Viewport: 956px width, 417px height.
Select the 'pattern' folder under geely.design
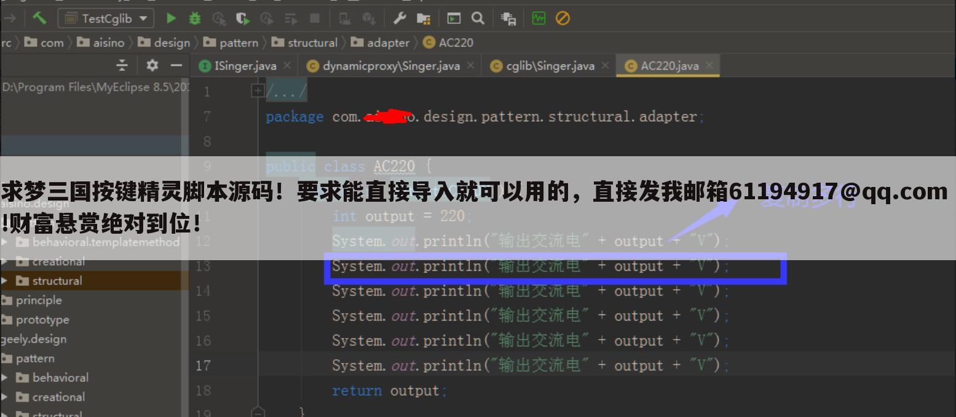(35, 358)
